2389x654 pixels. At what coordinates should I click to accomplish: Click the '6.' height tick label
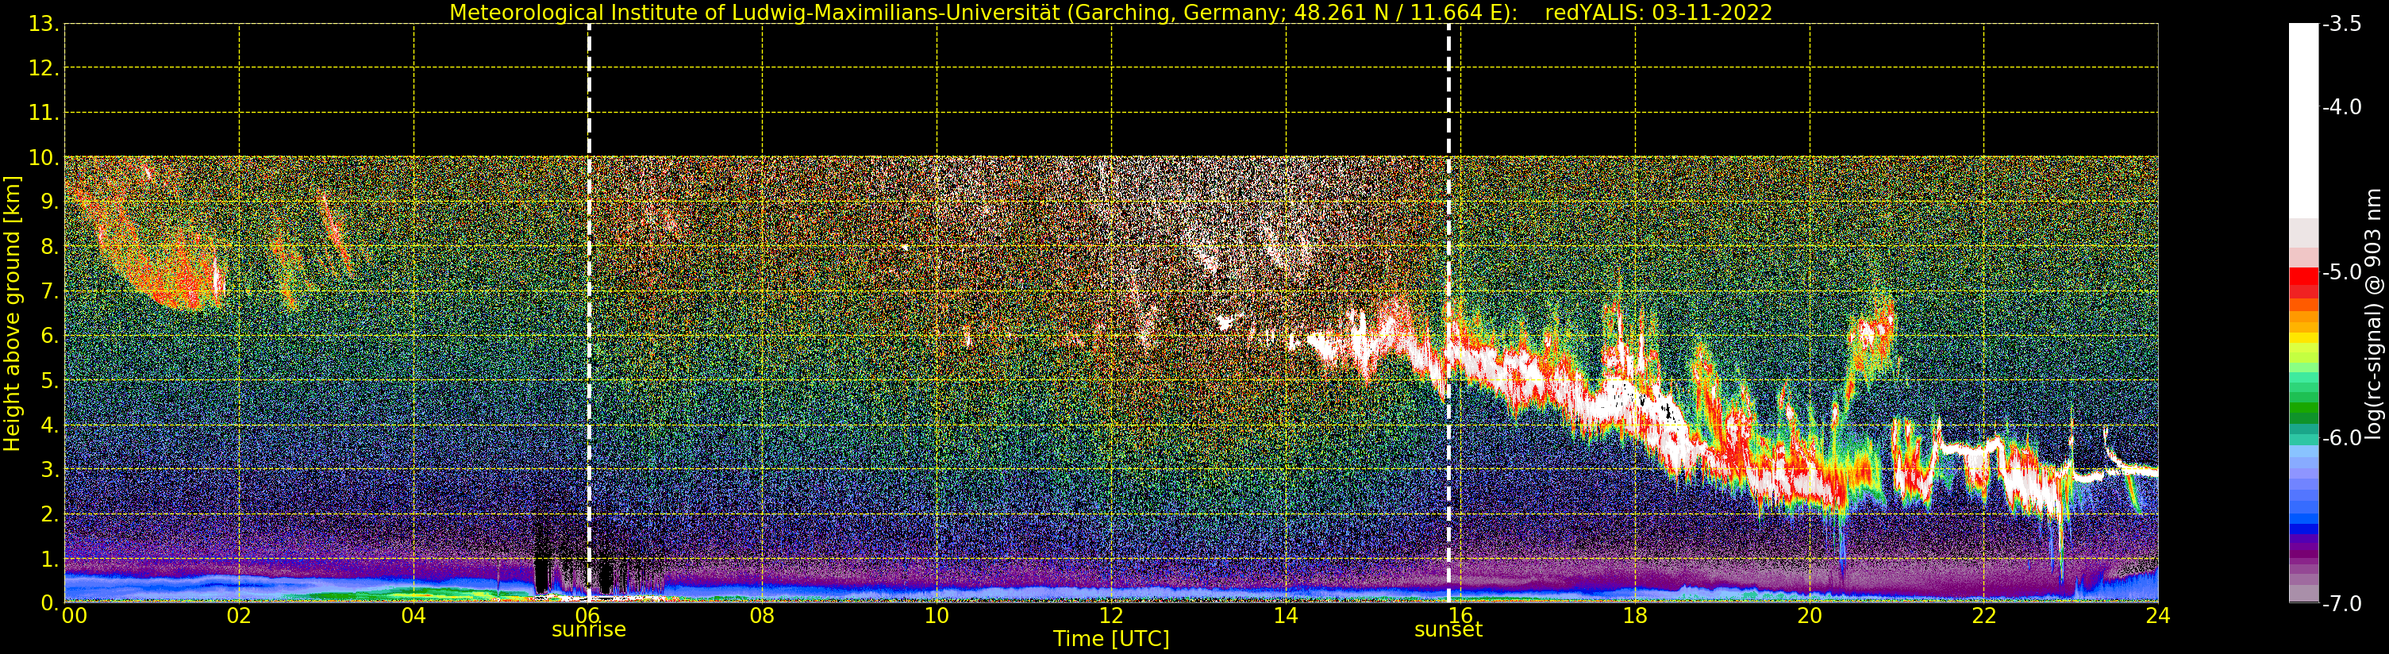(49, 336)
